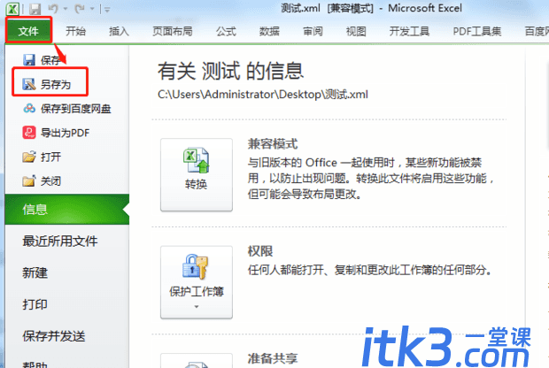Image resolution: width=549 pixels, height=368 pixels.
Task: Switch to the PDF工具集 ribbon tab
Action: tap(477, 32)
